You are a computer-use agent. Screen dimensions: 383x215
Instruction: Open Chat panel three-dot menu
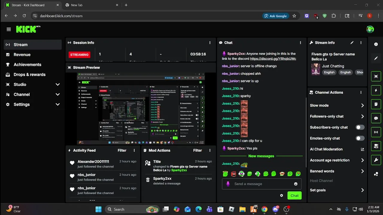pyautogui.click(x=300, y=43)
